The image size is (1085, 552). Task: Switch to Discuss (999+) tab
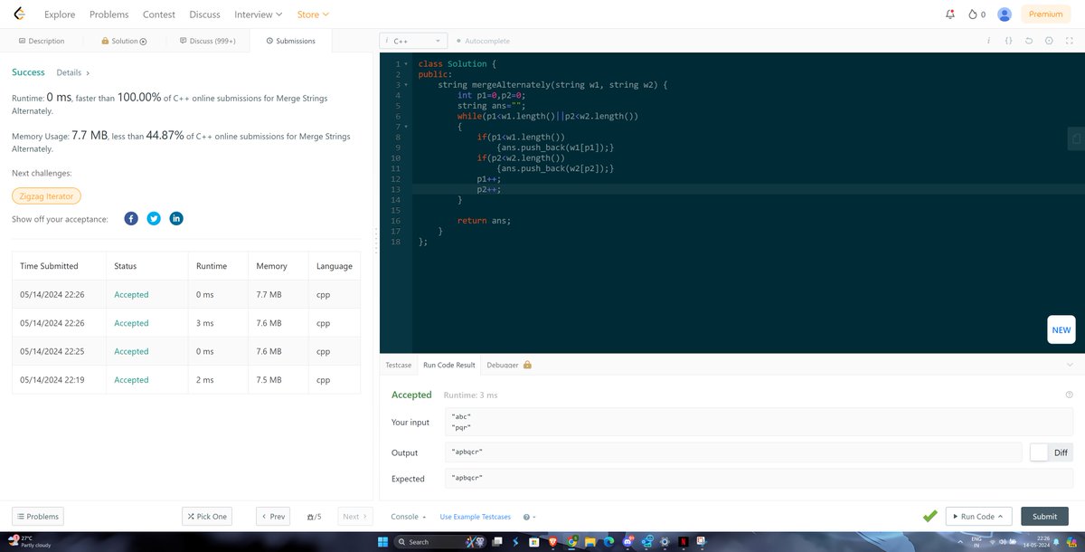coord(208,41)
